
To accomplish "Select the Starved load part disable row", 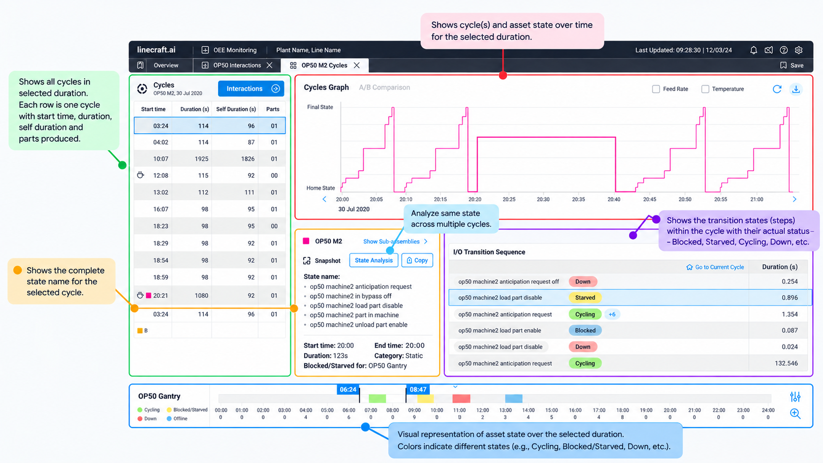I will [630, 298].
